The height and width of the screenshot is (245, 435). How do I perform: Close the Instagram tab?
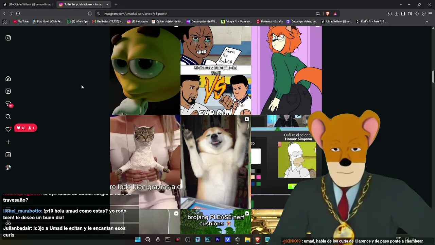point(108,4)
